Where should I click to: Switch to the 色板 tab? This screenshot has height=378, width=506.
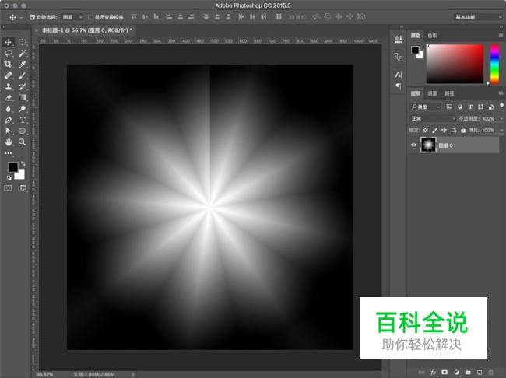[x=432, y=35]
